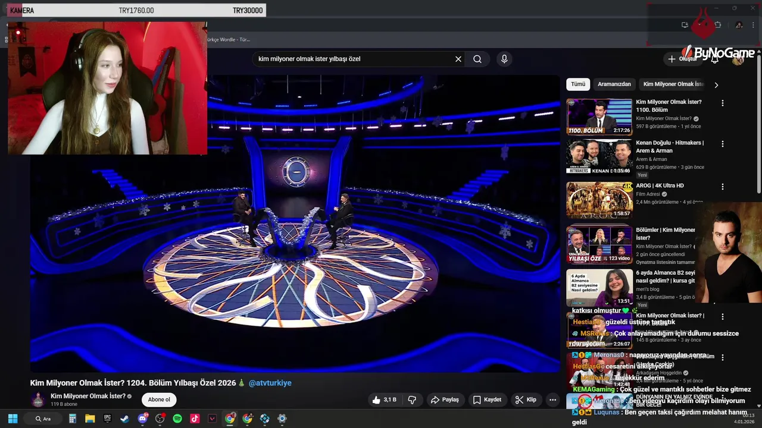Start voice search with the microphone icon
This screenshot has height=428, width=762.
pos(504,59)
